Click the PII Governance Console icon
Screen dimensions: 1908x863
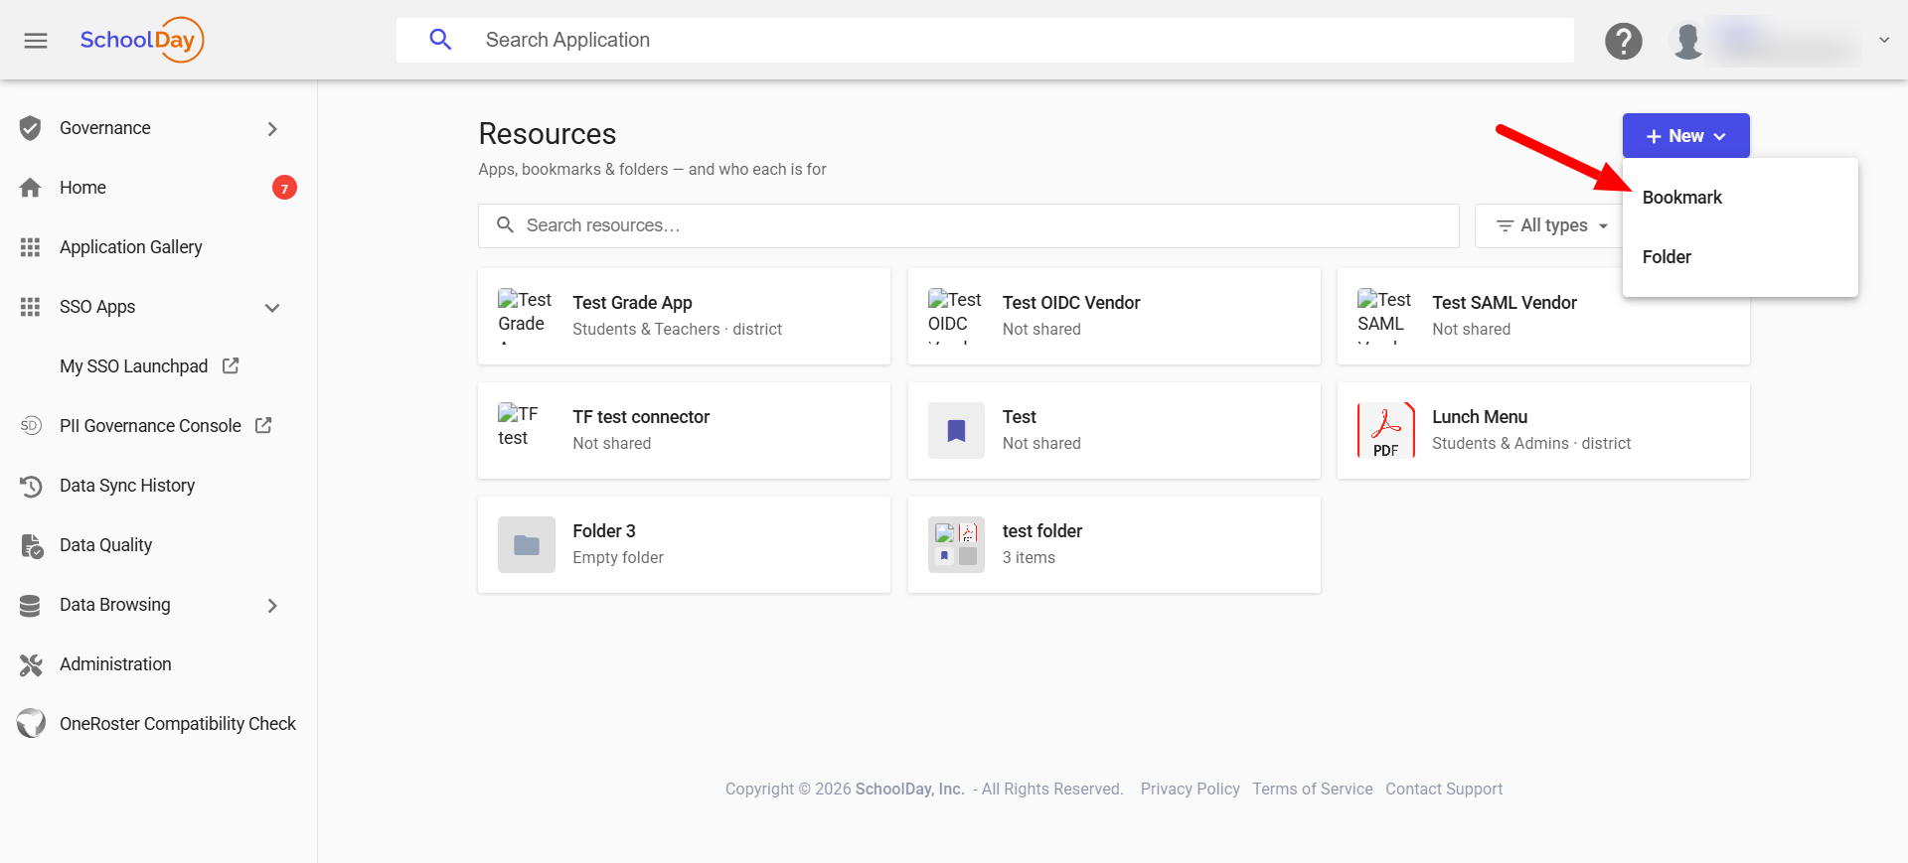pos(31,426)
